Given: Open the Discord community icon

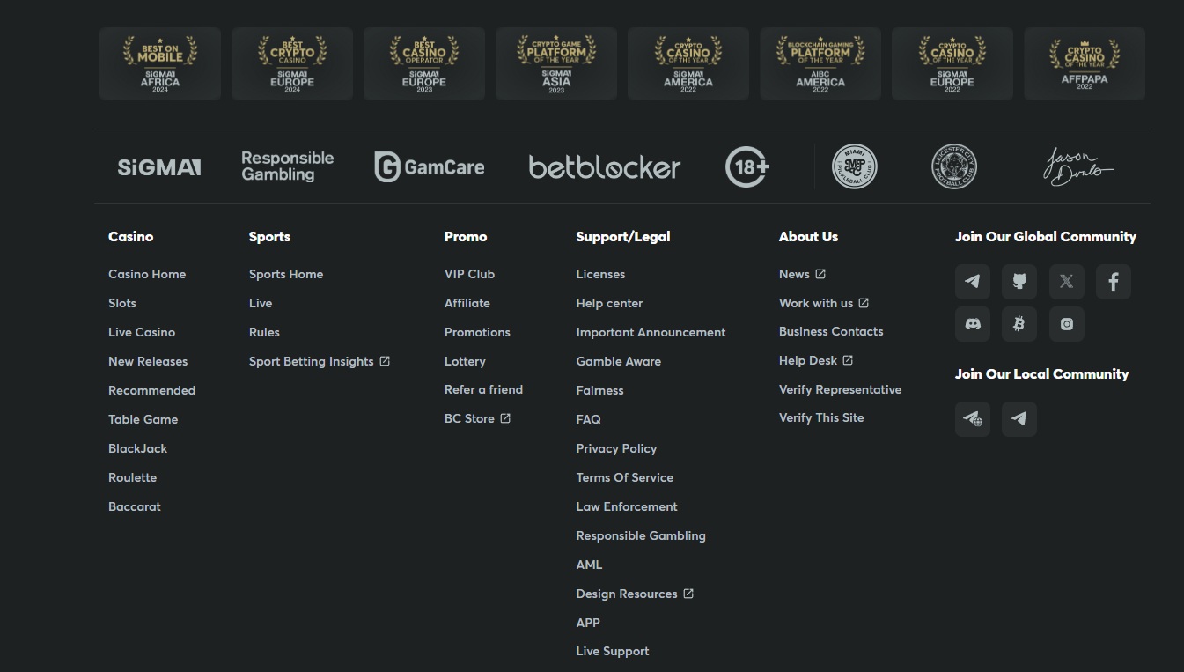Looking at the screenshot, I should (973, 324).
